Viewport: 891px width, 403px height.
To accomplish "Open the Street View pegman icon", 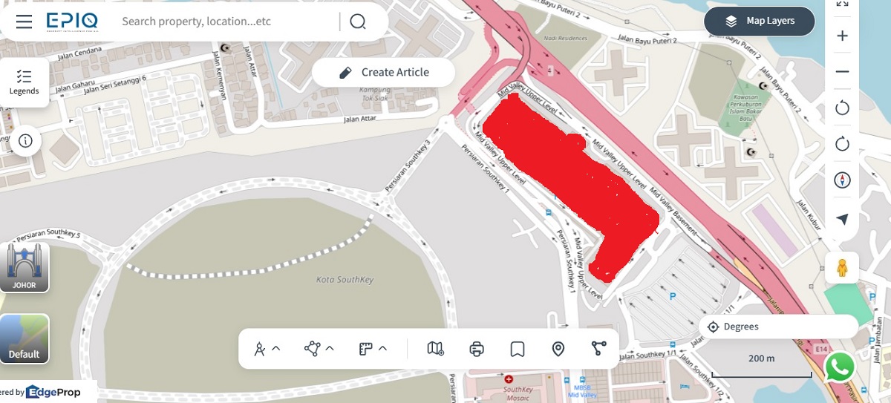I will click(x=842, y=267).
